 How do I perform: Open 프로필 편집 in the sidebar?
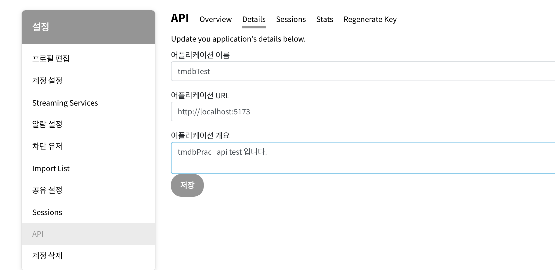51,59
